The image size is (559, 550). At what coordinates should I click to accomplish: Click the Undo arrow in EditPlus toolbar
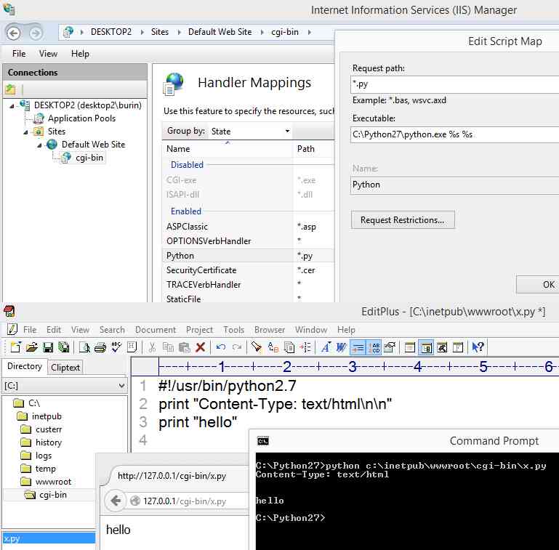coord(221,347)
